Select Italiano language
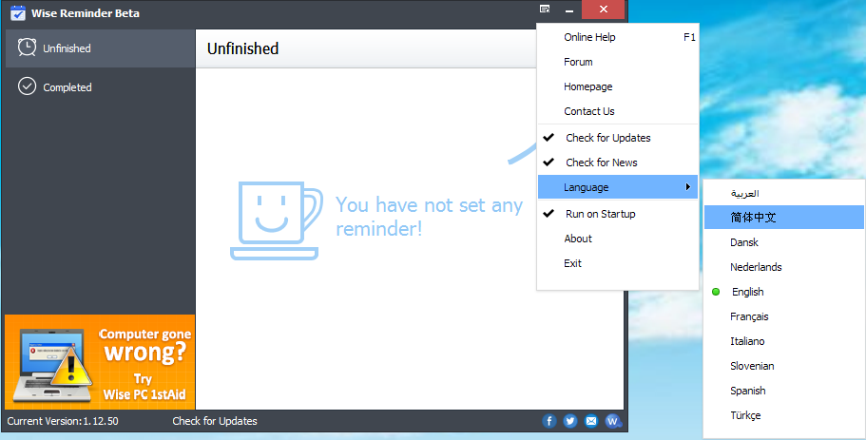 [x=783, y=341]
